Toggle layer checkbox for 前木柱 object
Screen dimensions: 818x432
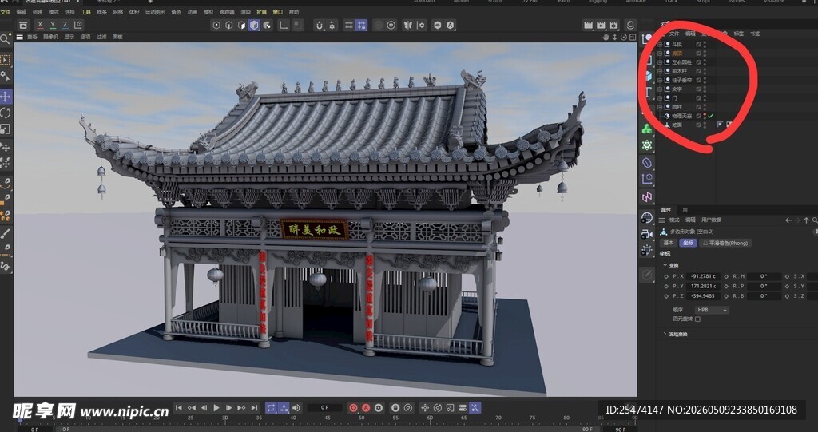[x=698, y=72]
